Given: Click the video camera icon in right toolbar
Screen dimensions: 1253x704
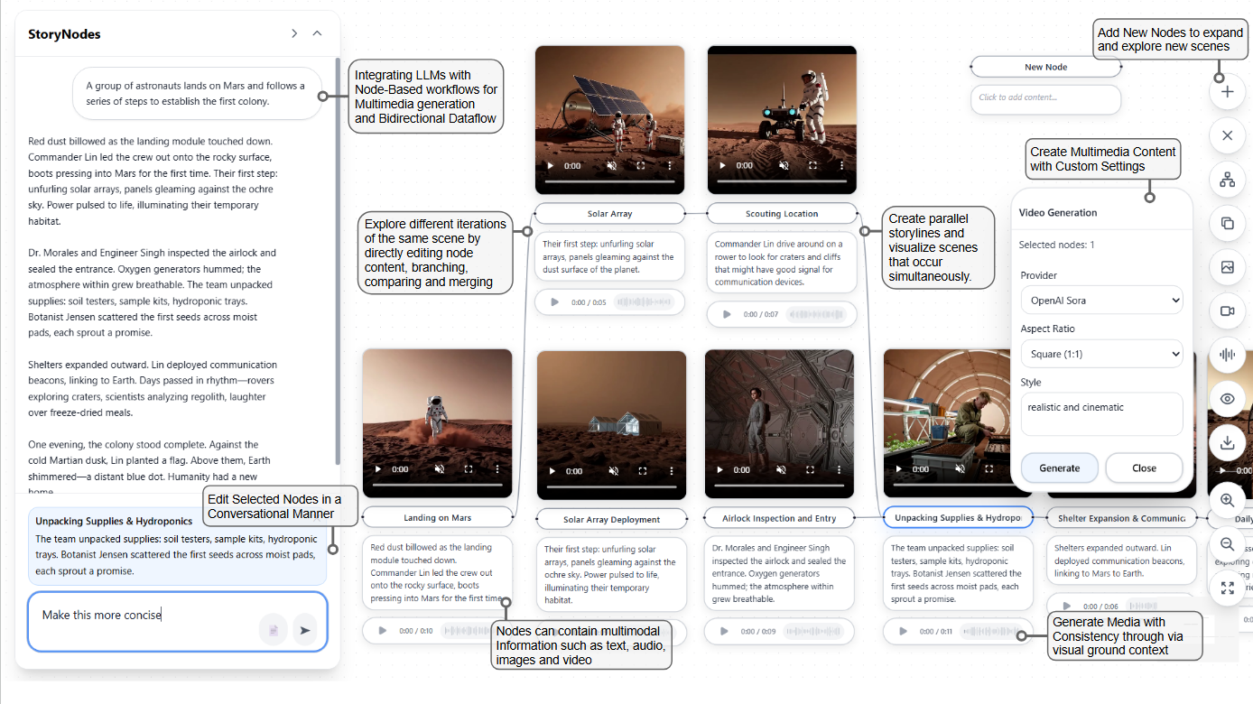Looking at the screenshot, I should pos(1227,310).
